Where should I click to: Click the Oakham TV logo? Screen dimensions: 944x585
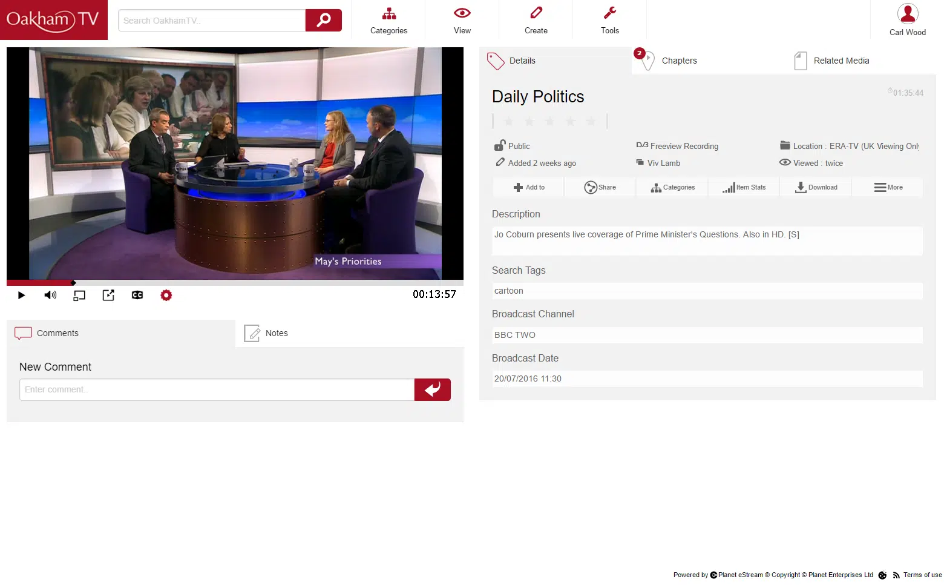(53, 19)
